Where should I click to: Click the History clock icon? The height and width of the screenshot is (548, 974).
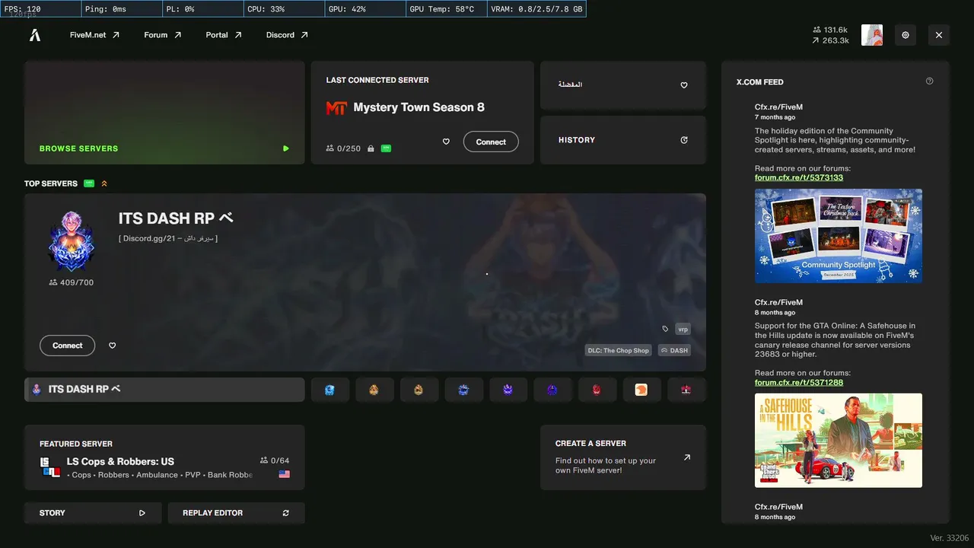coord(684,140)
